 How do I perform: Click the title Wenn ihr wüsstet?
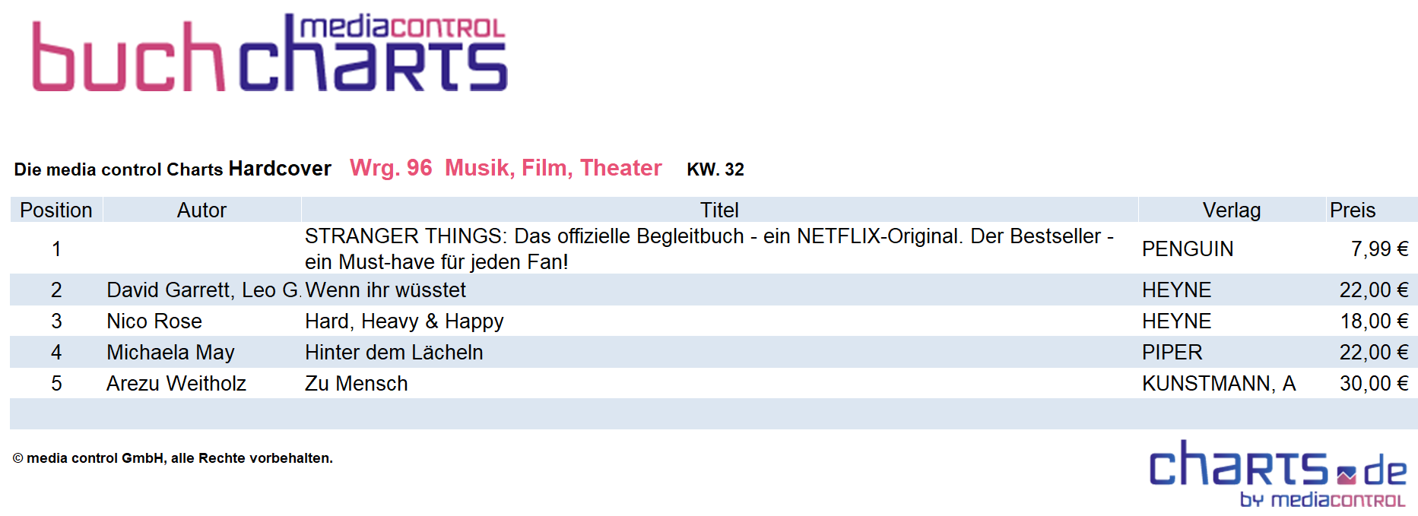coord(385,290)
